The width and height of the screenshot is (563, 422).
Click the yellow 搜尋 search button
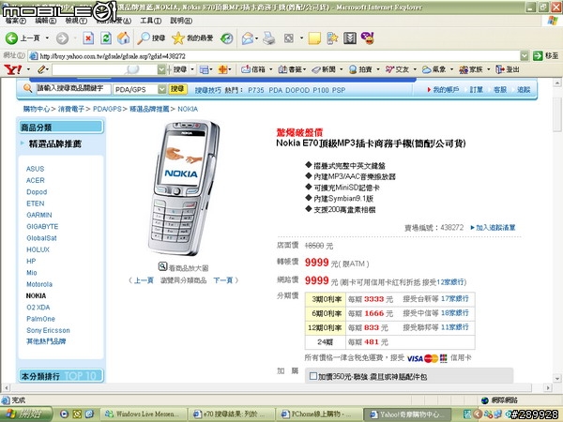pos(177,89)
